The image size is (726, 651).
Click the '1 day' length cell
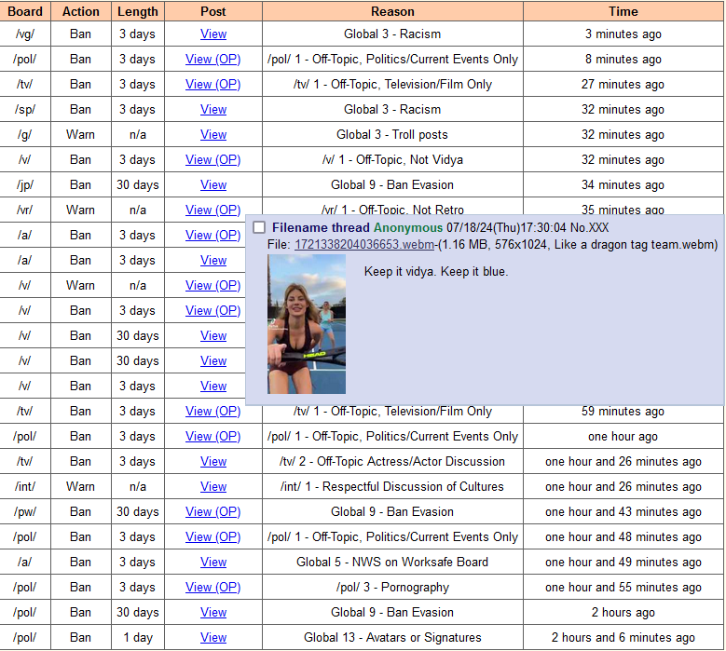(x=138, y=637)
